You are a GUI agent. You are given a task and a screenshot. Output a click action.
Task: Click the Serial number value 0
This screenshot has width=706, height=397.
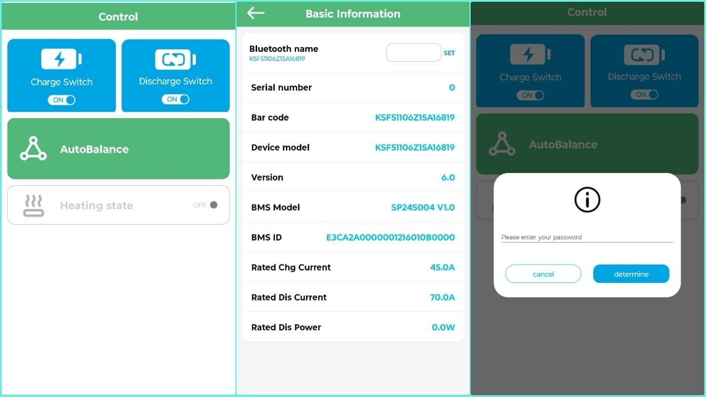(x=452, y=88)
